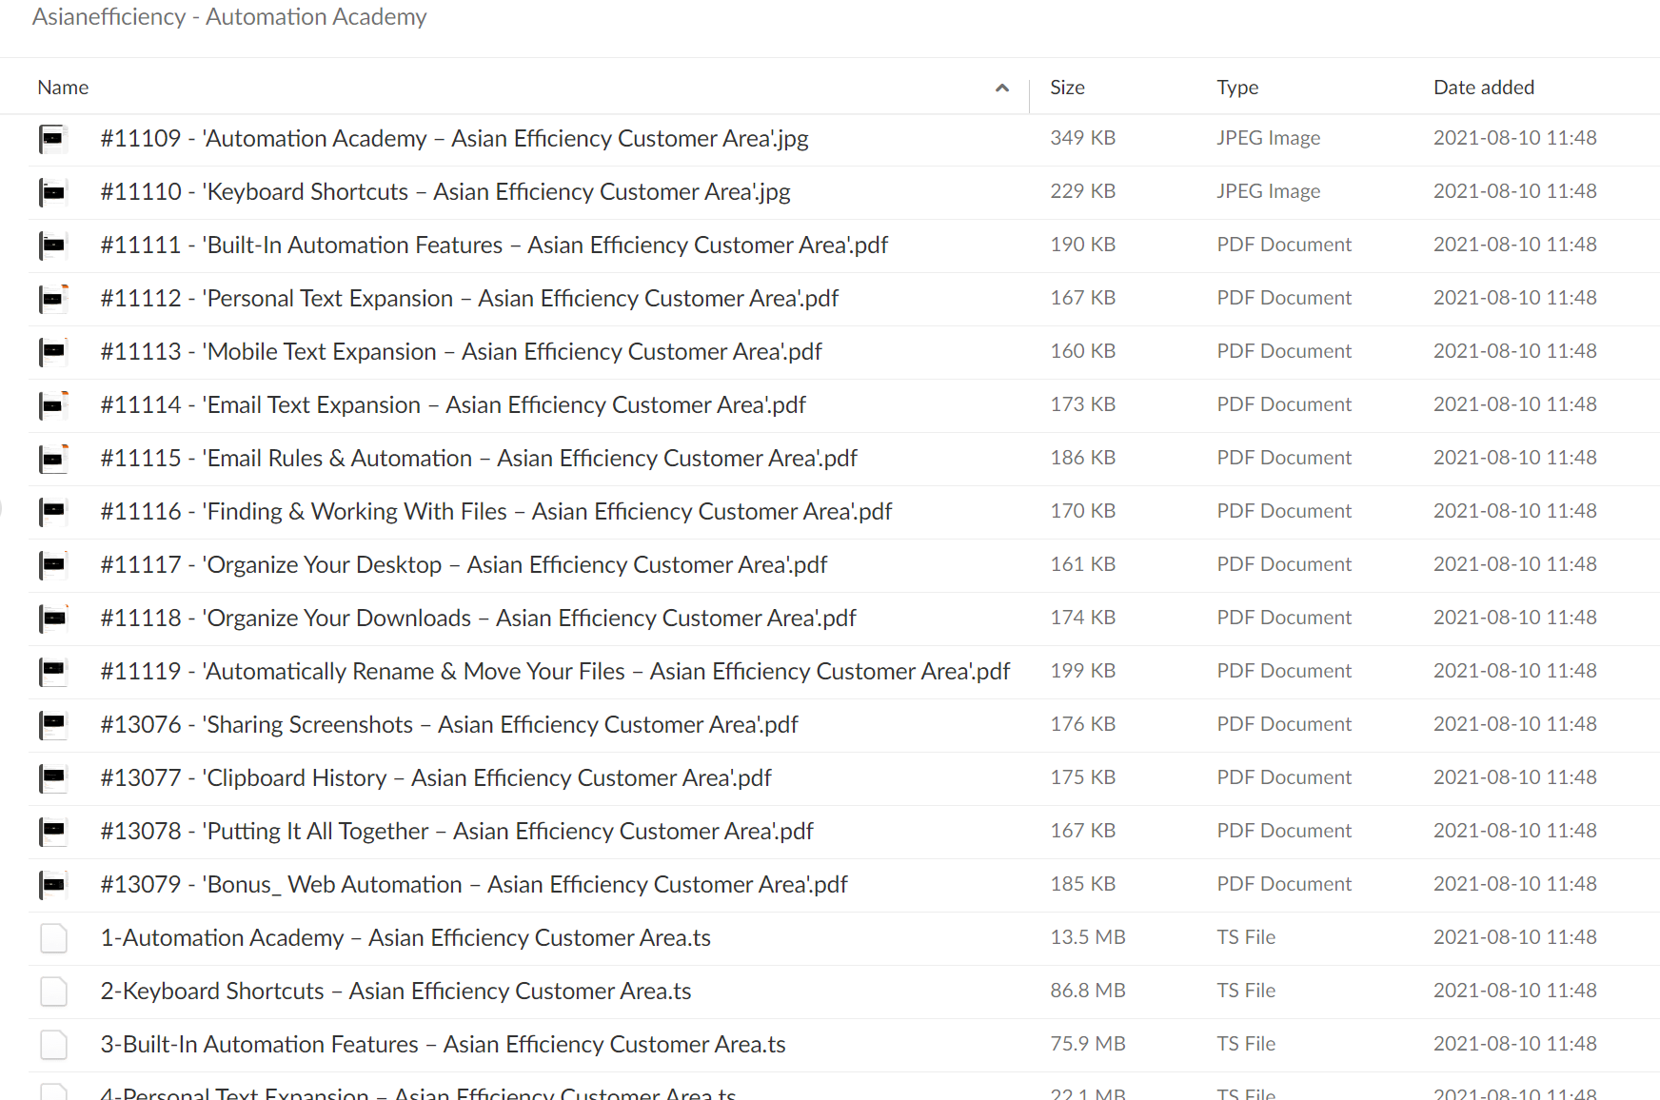This screenshot has width=1660, height=1100.
Task: Click the file icon of #11111 Built-In Automation Features
Action: [54, 246]
